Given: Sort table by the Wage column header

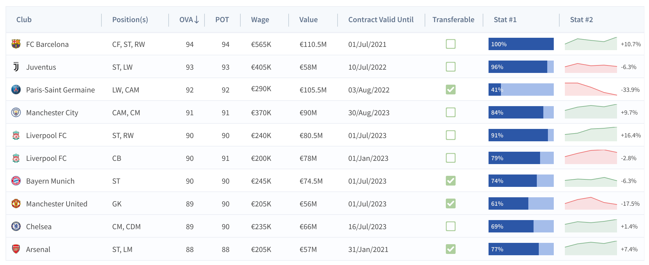Looking at the screenshot, I should (260, 20).
